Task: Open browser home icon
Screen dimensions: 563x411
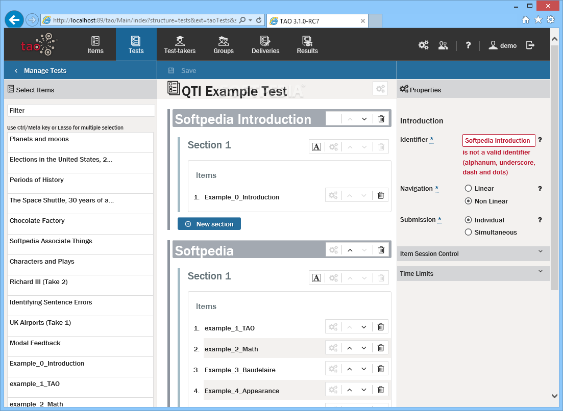Action: (x=526, y=20)
